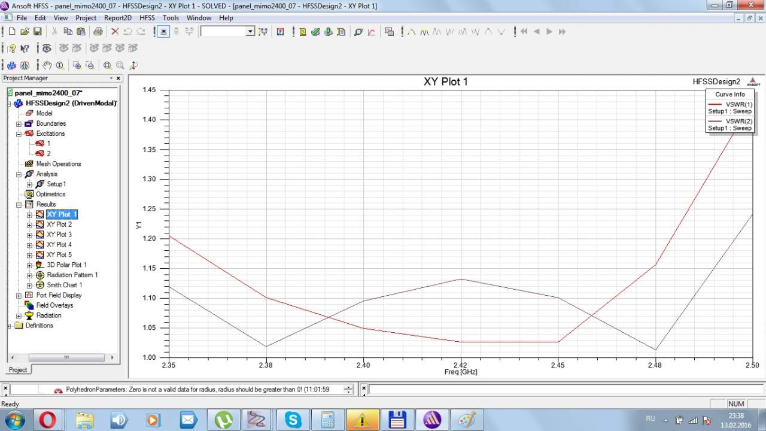Expand the Boundaries tree node

[x=19, y=124]
